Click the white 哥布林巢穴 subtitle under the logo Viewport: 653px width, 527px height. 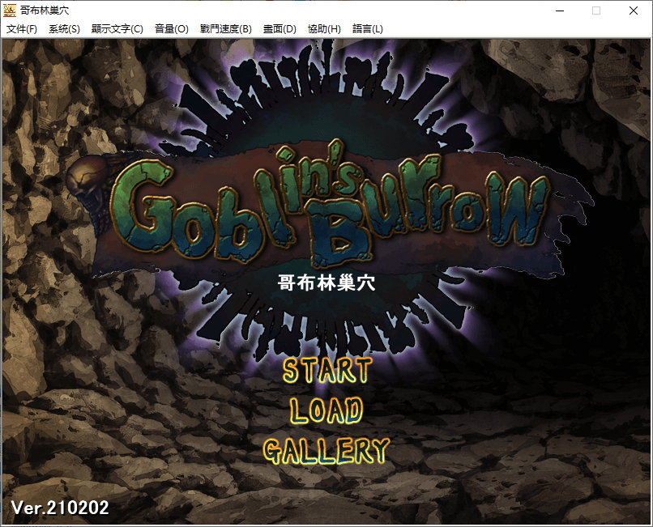326,283
